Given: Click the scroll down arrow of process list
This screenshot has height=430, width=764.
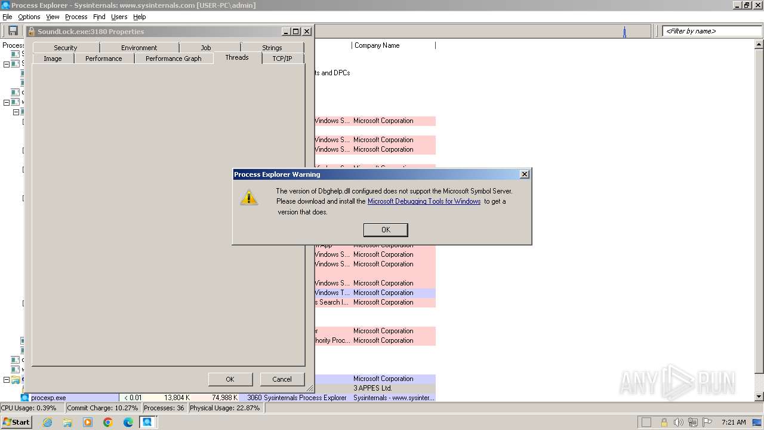Looking at the screenshot, I should 759,397.
